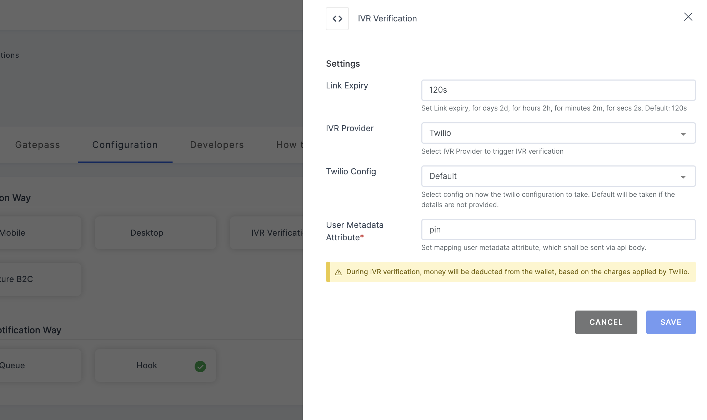Click the Link Expiry input field

click(558, 89)
